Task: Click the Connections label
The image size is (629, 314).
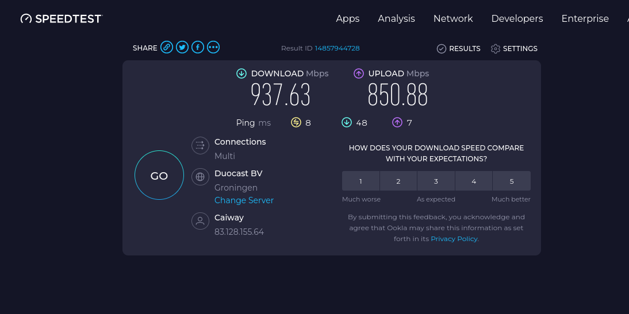Action: (240, 142)
